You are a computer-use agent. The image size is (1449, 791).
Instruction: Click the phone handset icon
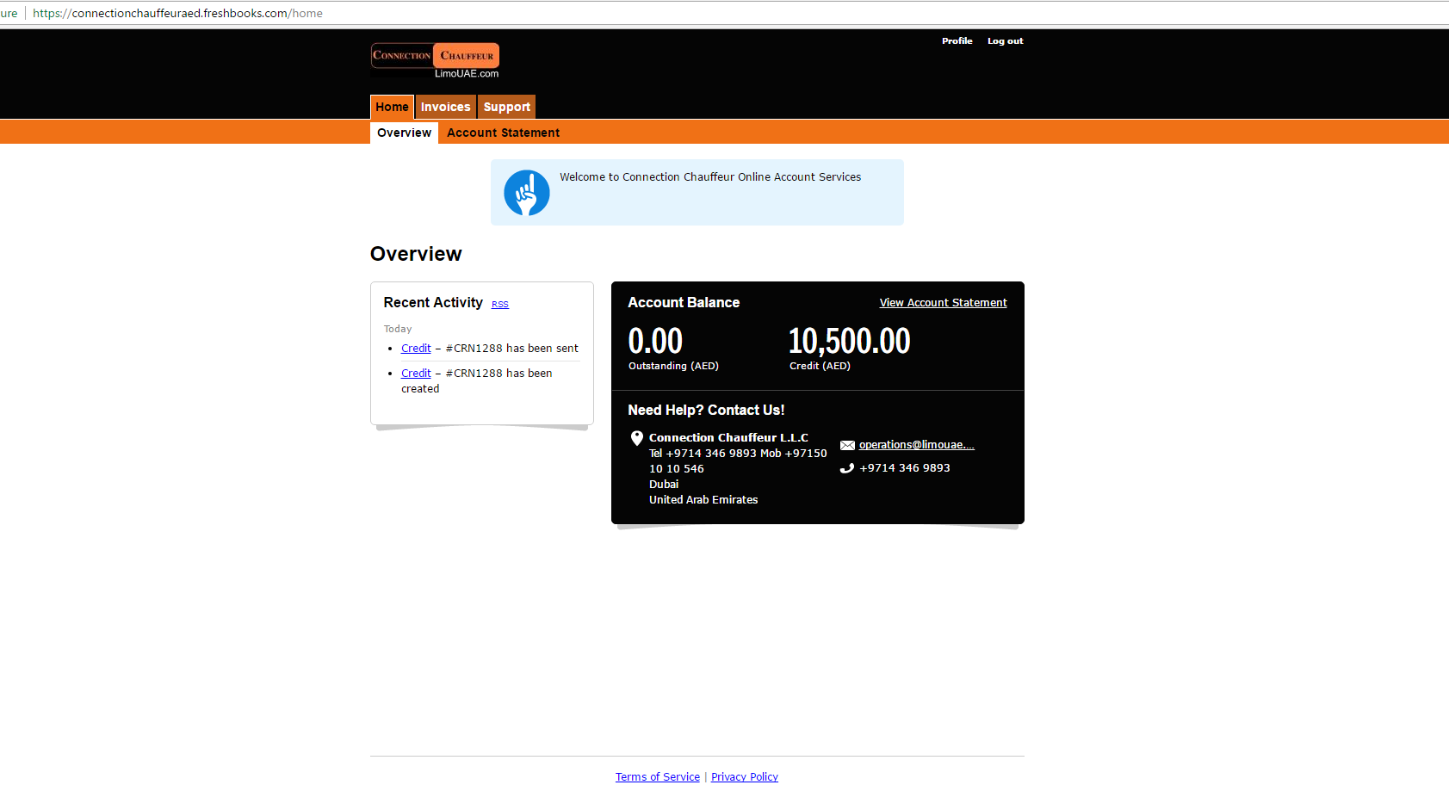(847, 468)
